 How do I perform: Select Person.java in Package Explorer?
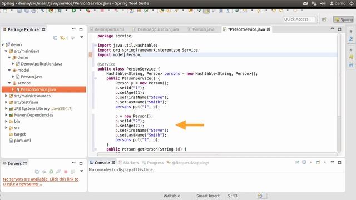click(x=32, y=77)
